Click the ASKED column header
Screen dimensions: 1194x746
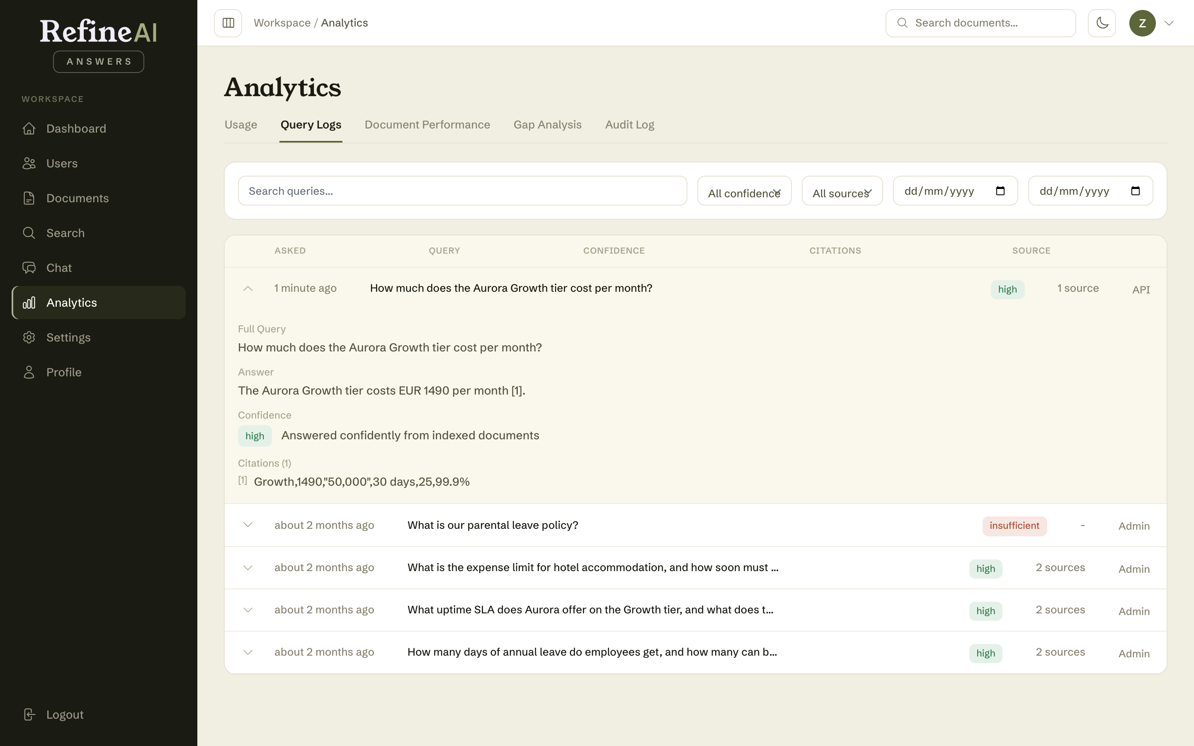point(290,251)
